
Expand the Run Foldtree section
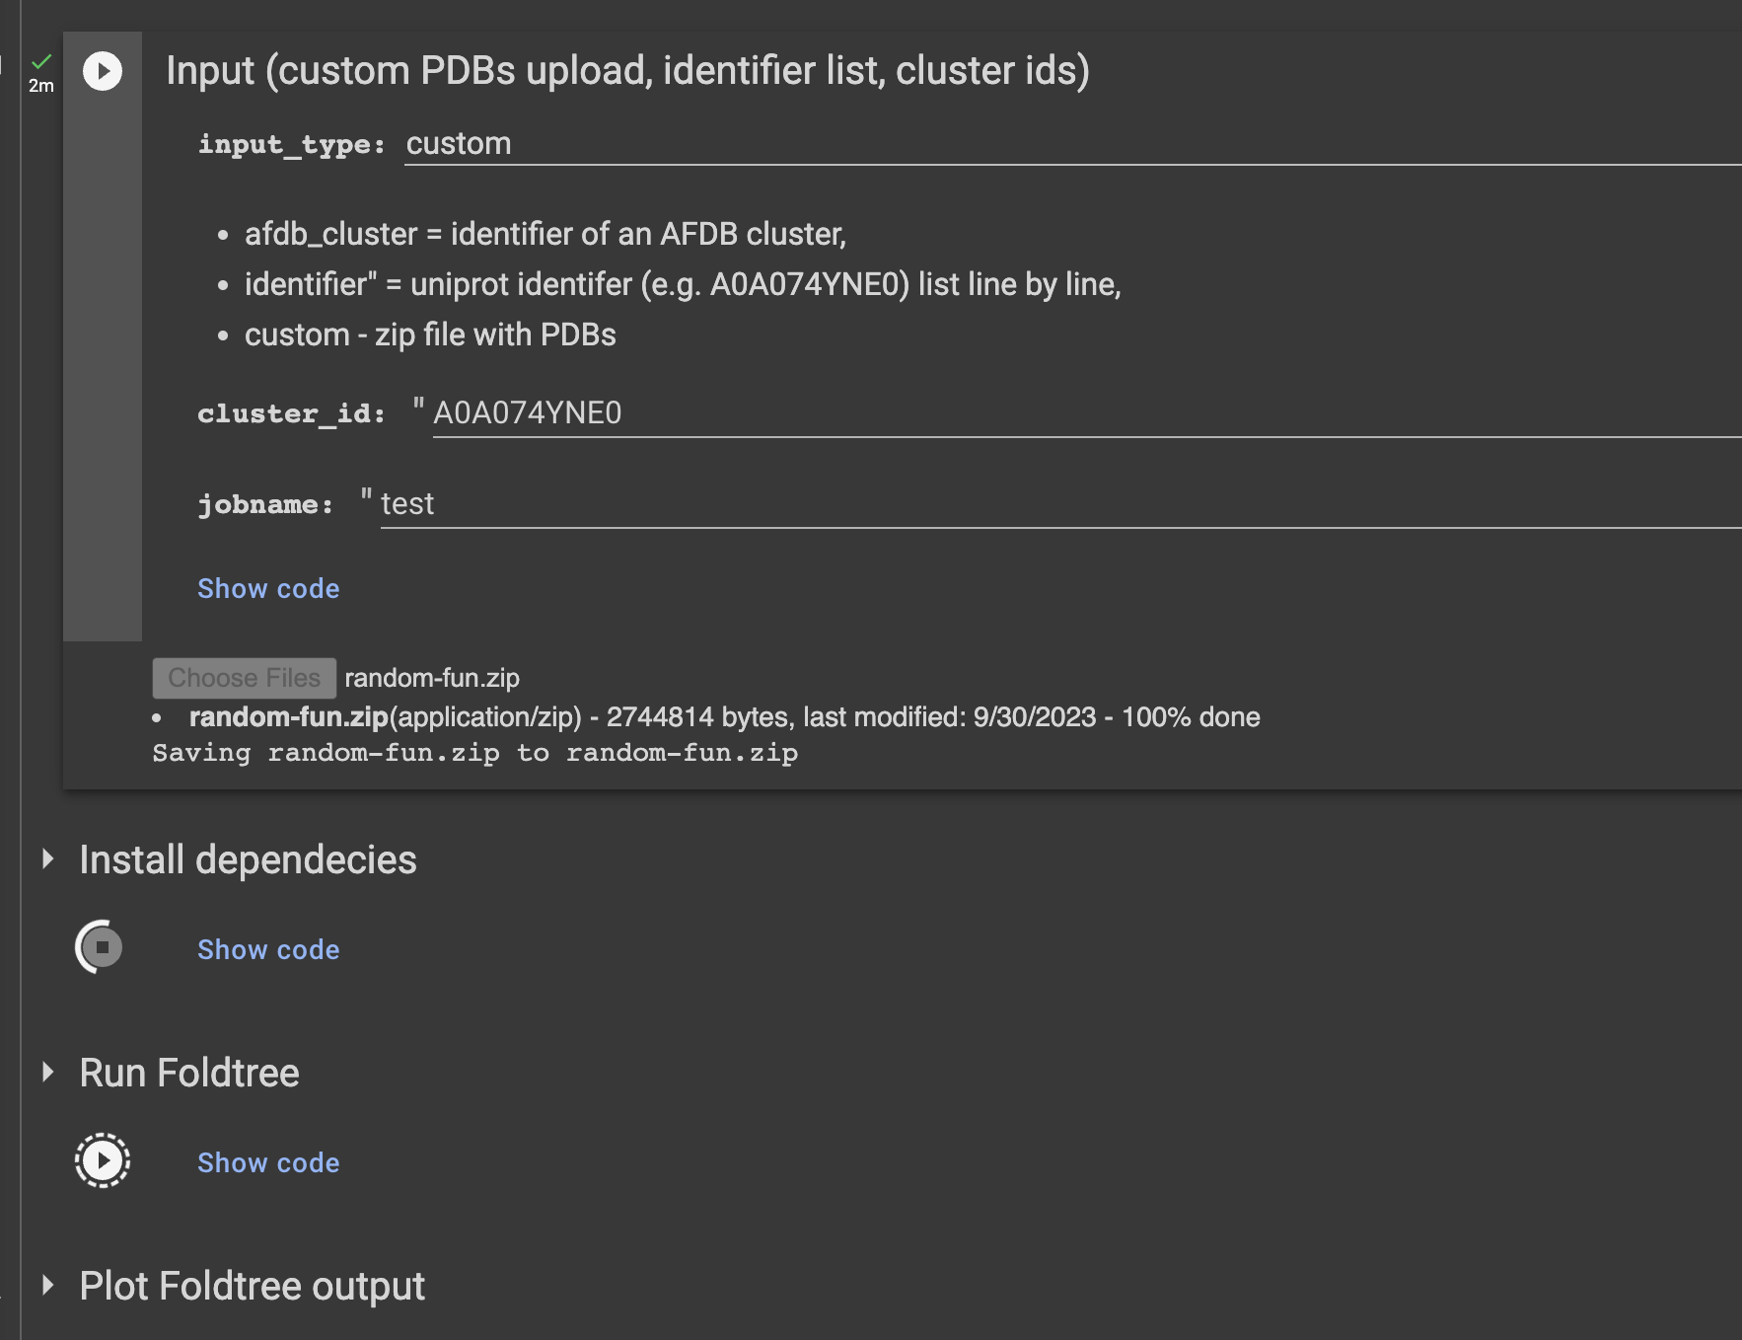[46, 1072]
